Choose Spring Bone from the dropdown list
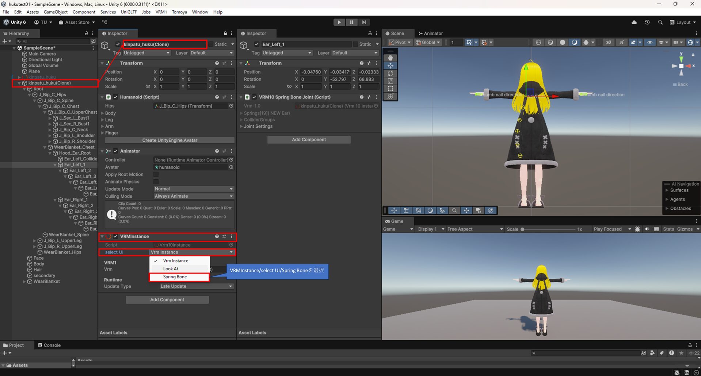The width and height of the screenshot is (701, 376). 175,277
